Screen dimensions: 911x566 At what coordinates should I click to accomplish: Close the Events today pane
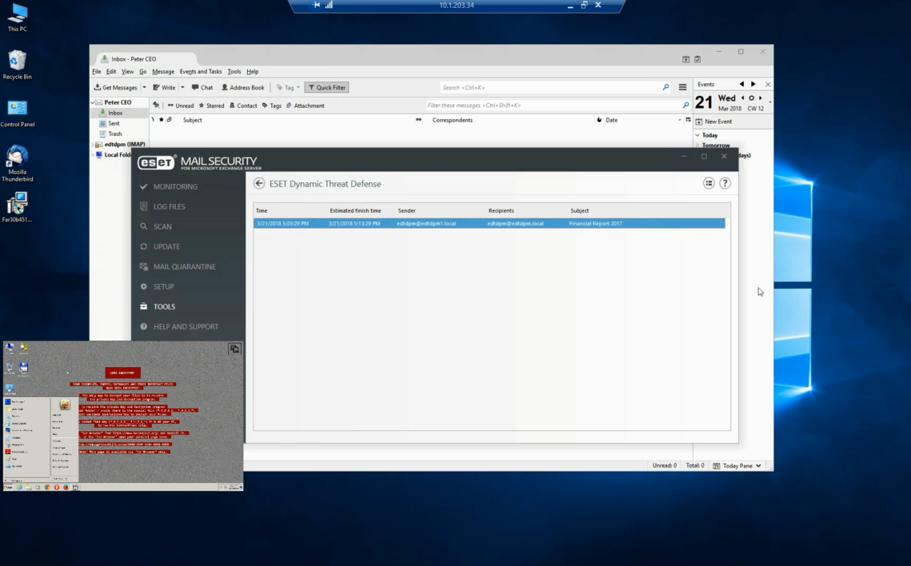(768, 84)
